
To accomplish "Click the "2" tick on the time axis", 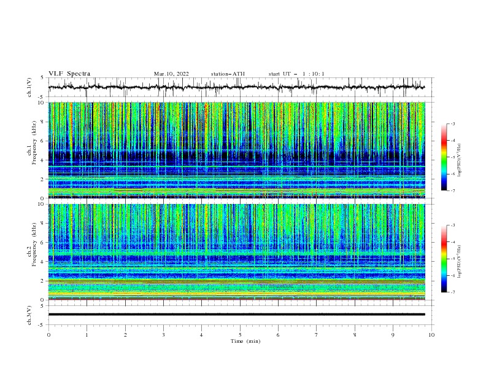I will pos(125,335).
